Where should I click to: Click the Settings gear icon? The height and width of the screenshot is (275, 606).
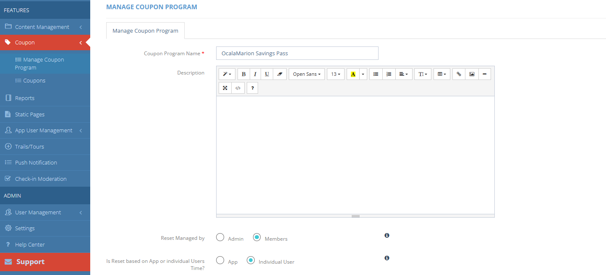click(x=8, y=228)
